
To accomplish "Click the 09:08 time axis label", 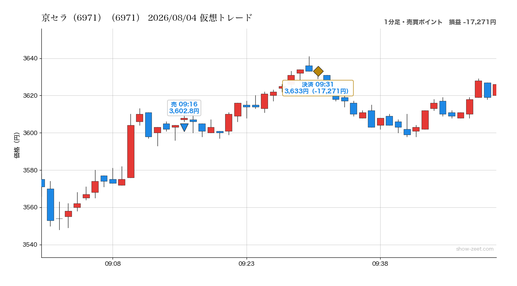I will [x=113, y=263].
